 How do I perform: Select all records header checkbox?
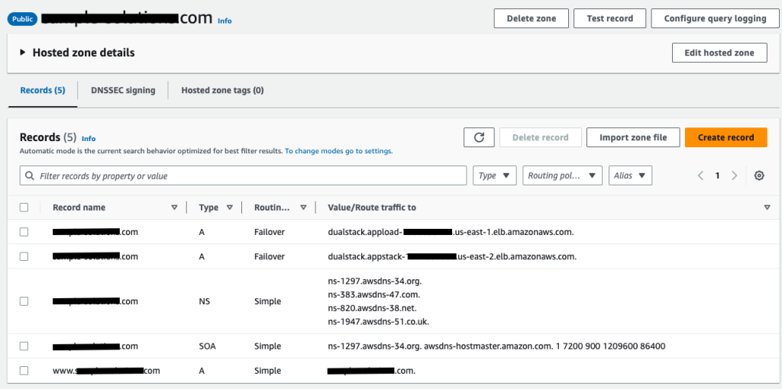coord(24,207)
